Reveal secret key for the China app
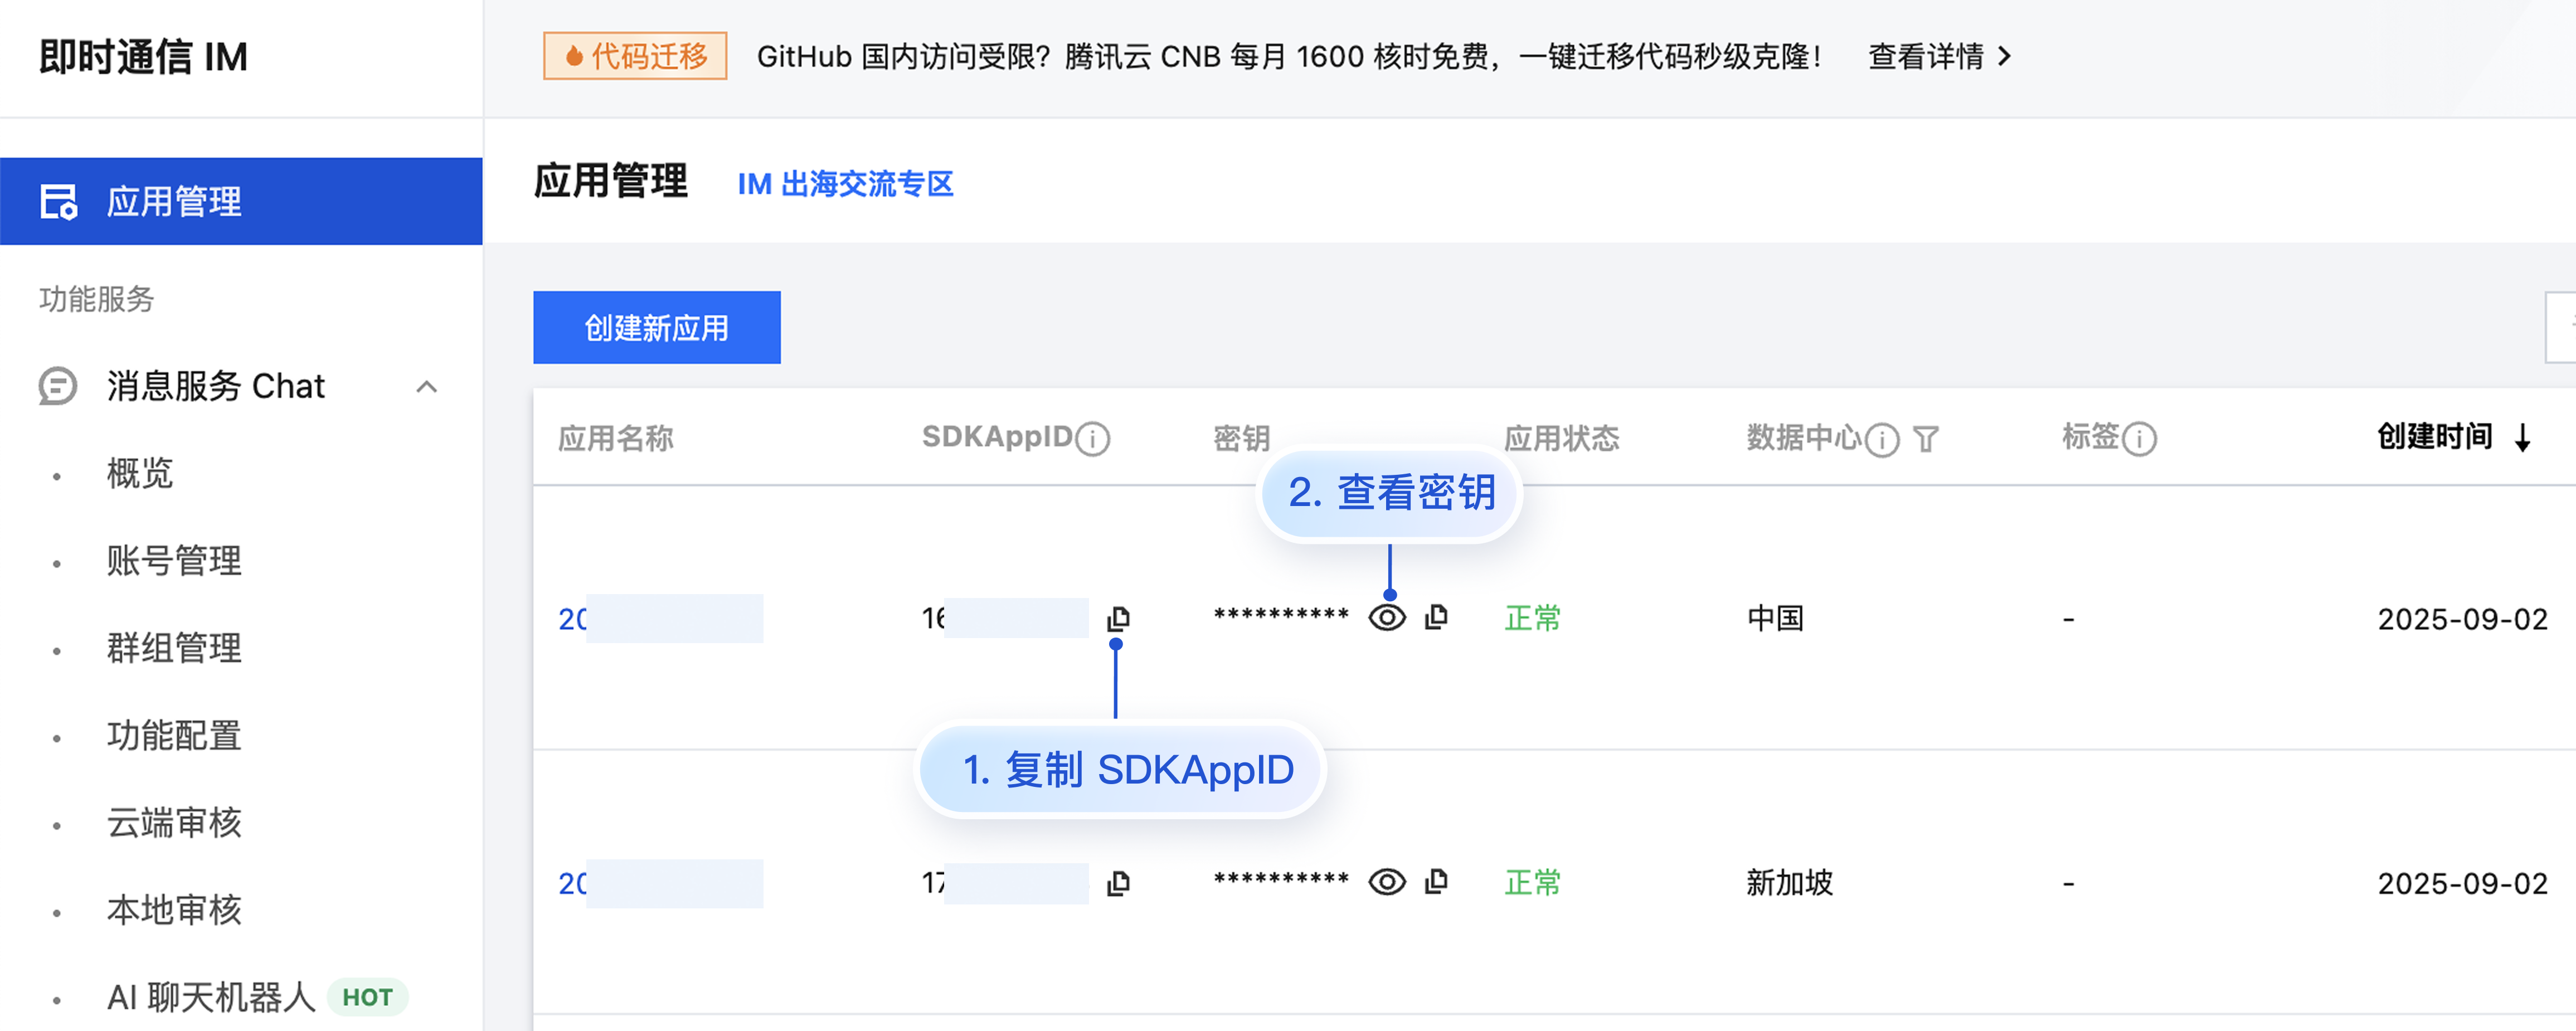Image resolution: width=2576 pixels, height=1031 pixels. pyautogui.click(x=1387, y=618)
